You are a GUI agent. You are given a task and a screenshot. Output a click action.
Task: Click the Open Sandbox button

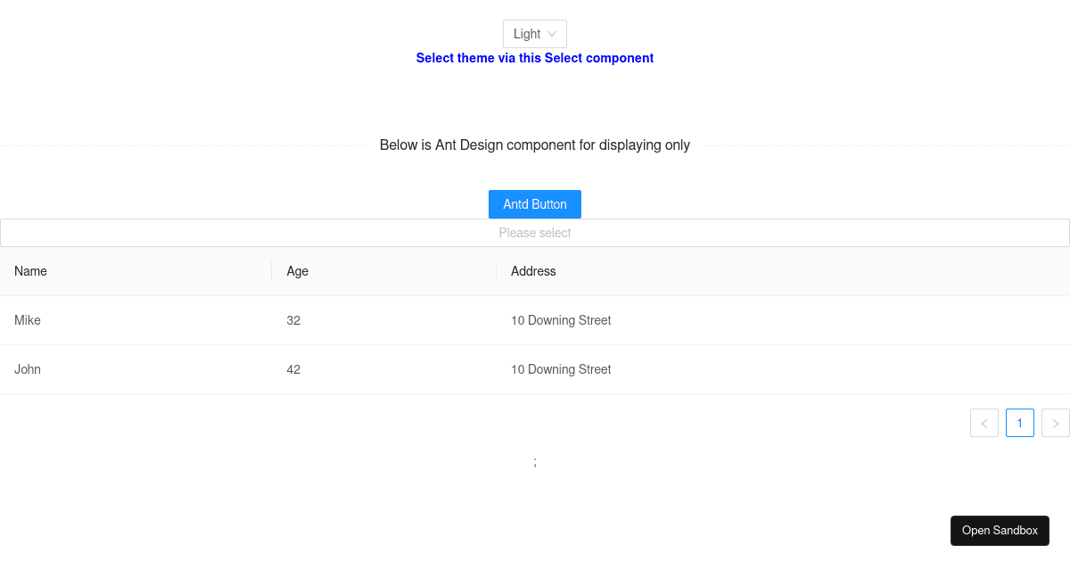click(x=1000, y=531)
